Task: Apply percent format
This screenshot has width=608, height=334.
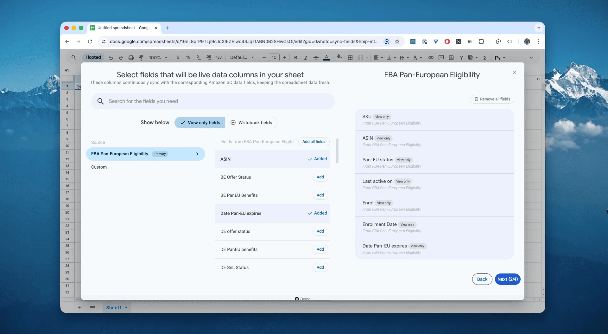Action: (x=188, y=57)
